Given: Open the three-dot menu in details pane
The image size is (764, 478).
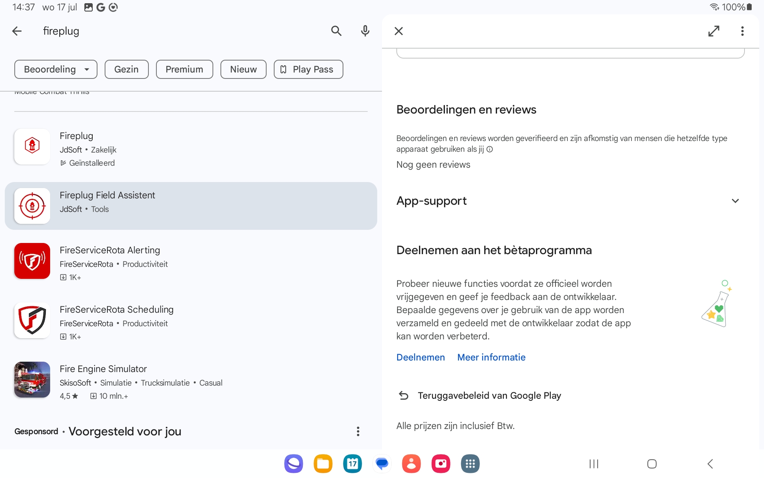Looking at the screenshot, I should point(742,31).
